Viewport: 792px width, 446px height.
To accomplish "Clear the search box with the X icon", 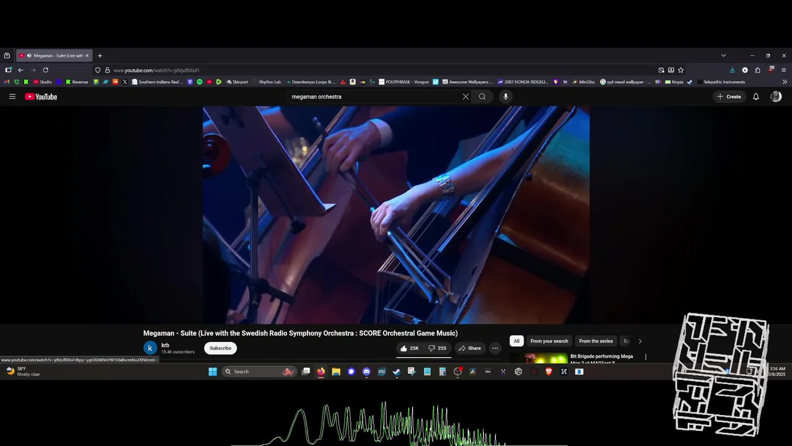I will [x=466, y=97].
